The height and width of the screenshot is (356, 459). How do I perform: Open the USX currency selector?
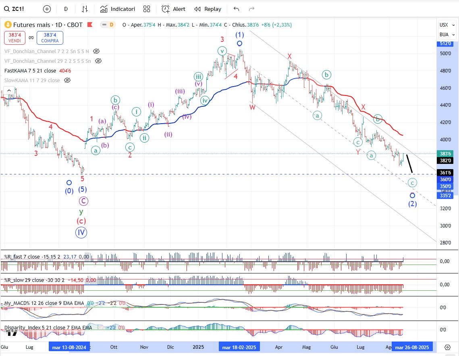point(444,25)
